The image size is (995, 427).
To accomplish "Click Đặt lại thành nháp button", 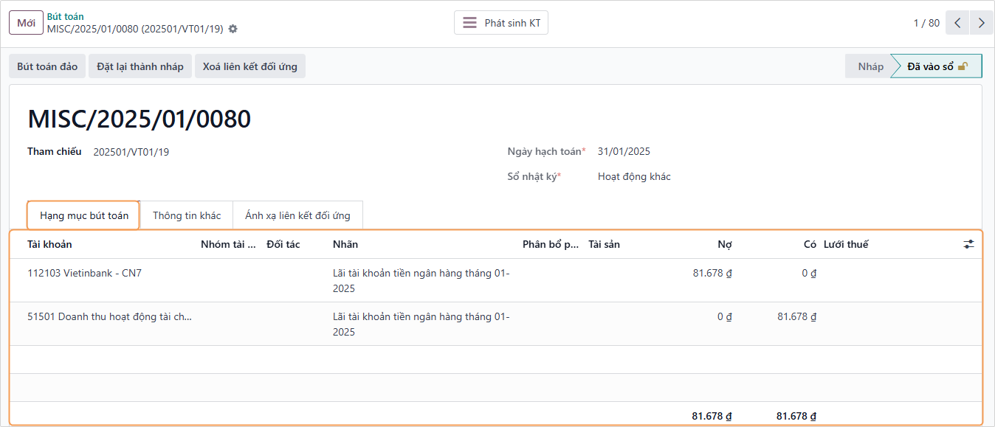I will (140, 66).
